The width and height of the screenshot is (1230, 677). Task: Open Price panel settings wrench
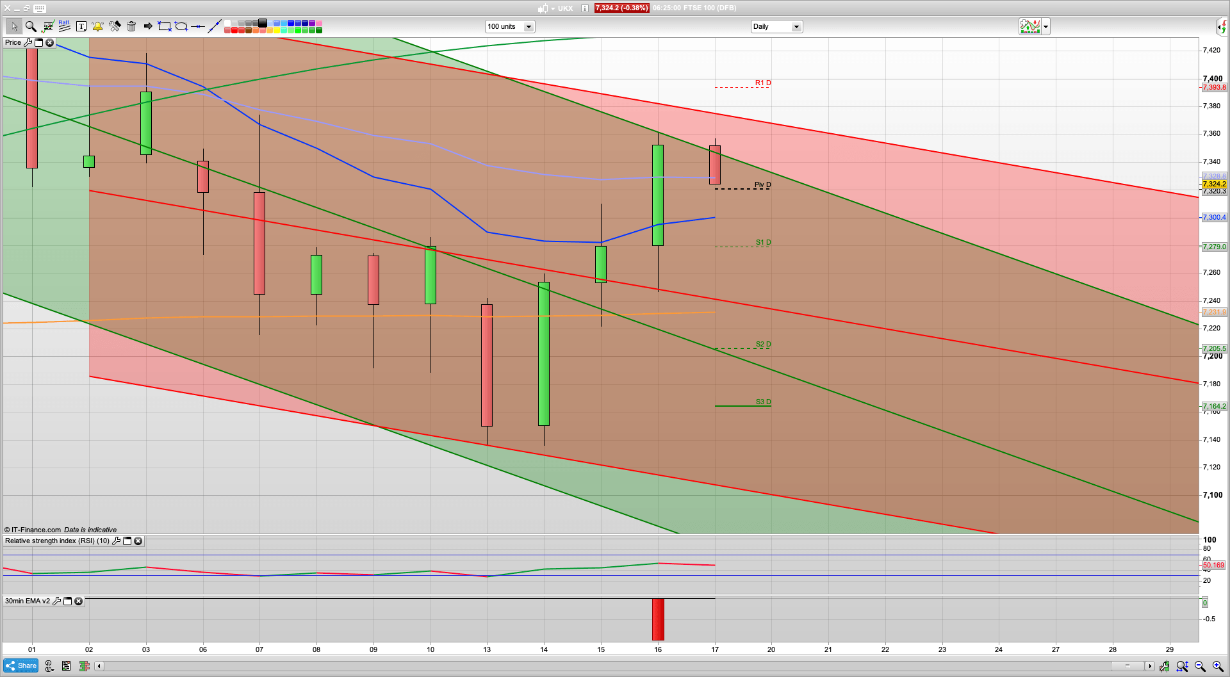pyautogui.click(x=28, y=43)
